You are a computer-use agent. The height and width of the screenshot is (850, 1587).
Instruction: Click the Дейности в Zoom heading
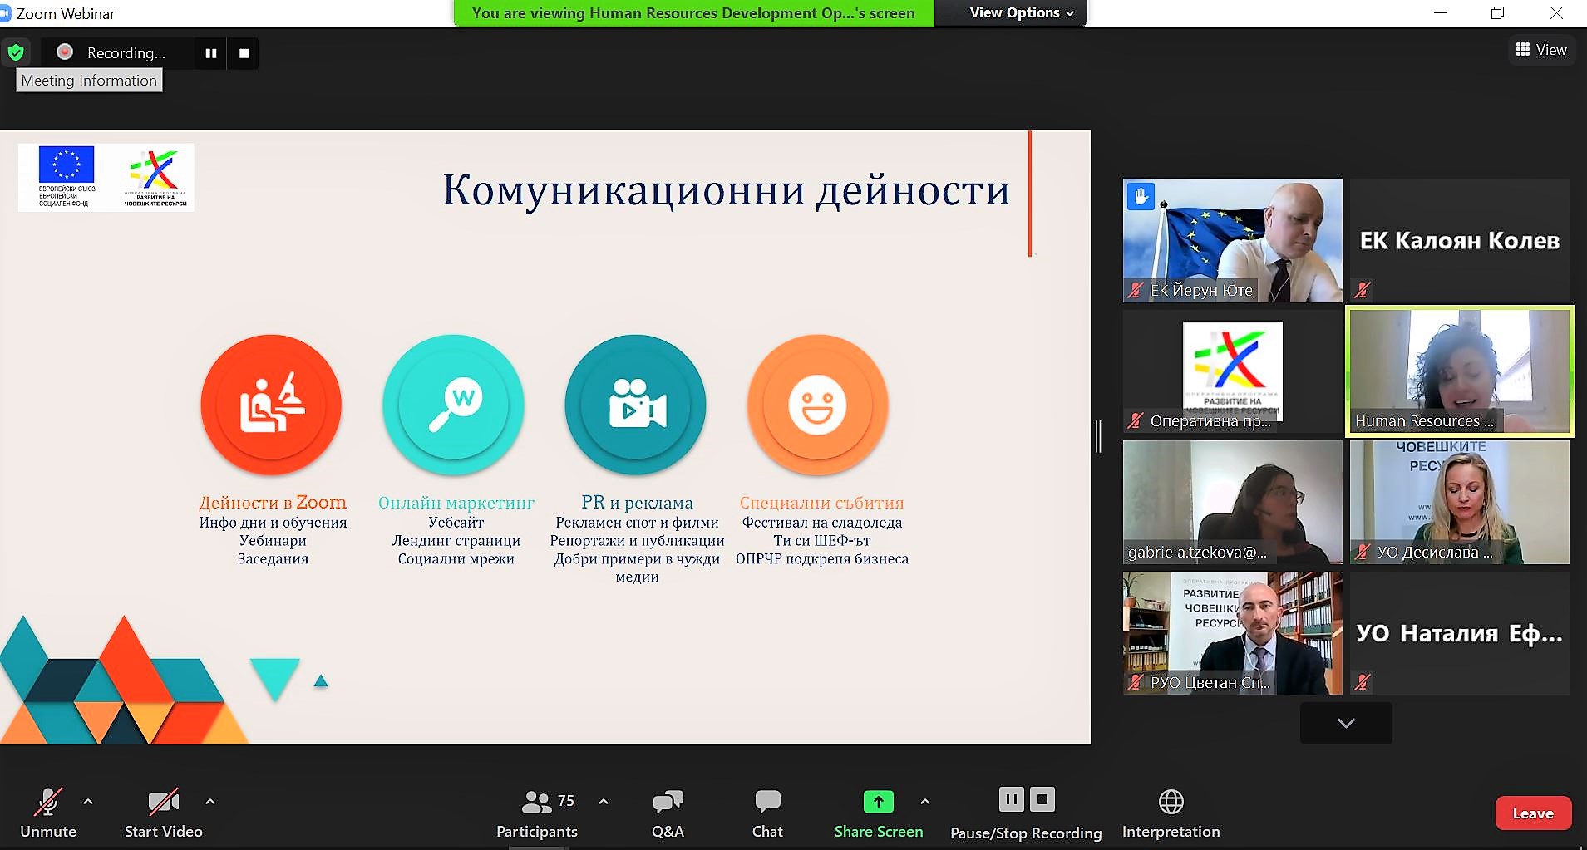(x=273, y=503)
